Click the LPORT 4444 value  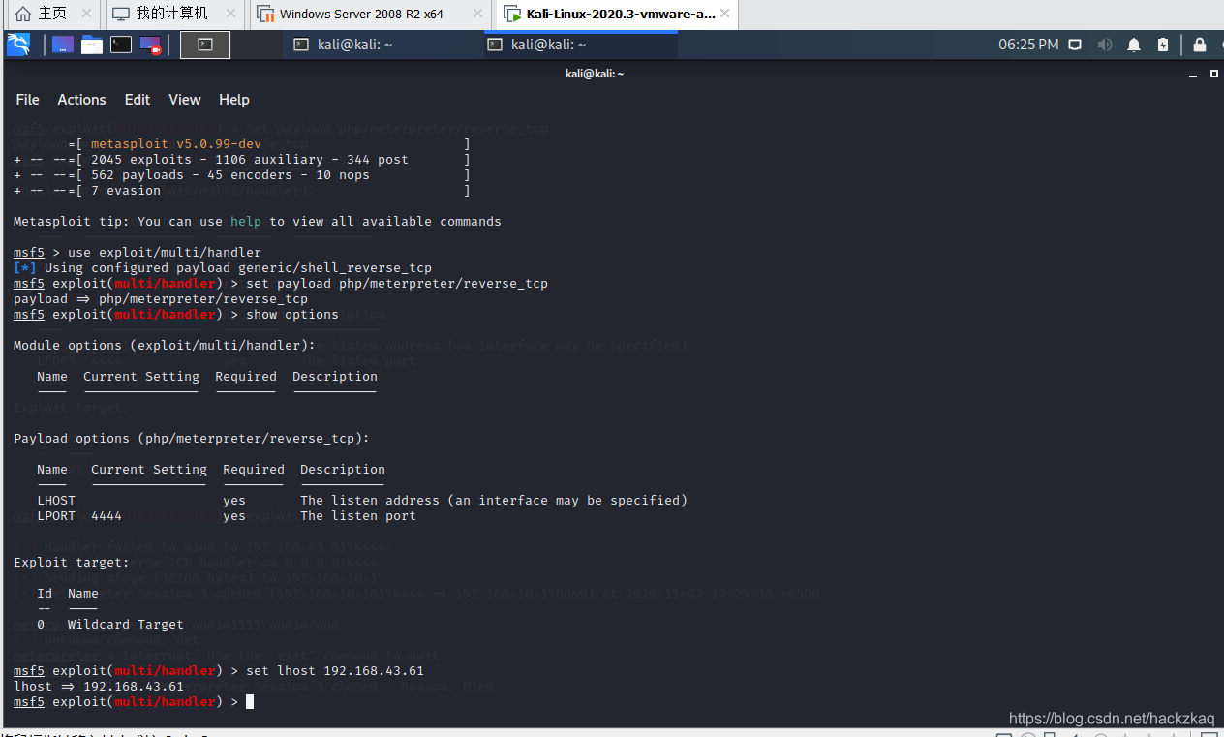[107, 516]
